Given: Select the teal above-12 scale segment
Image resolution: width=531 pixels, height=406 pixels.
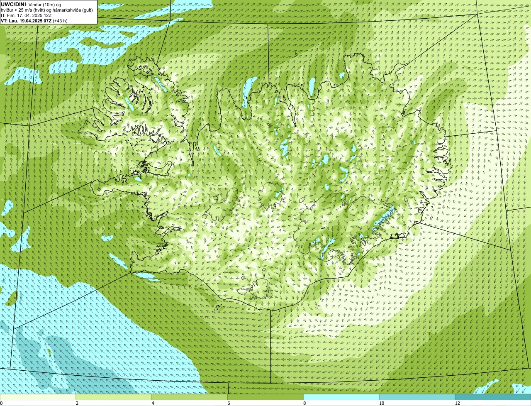Looking at the screenshot, I should [x=493, y=397].
